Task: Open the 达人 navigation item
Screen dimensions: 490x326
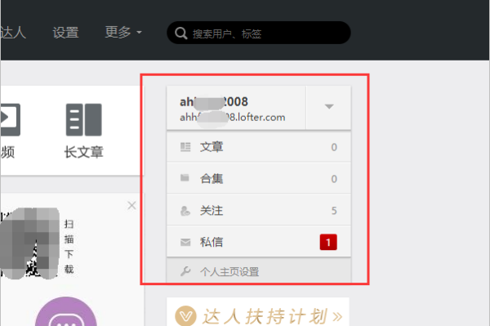Action: tap(13, 33)
